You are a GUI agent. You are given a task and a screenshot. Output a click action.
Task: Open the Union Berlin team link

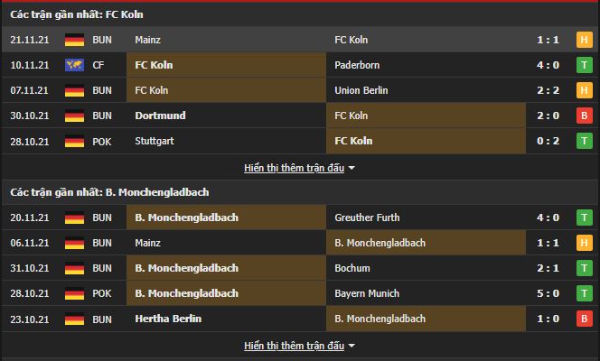tap(361, 90)
